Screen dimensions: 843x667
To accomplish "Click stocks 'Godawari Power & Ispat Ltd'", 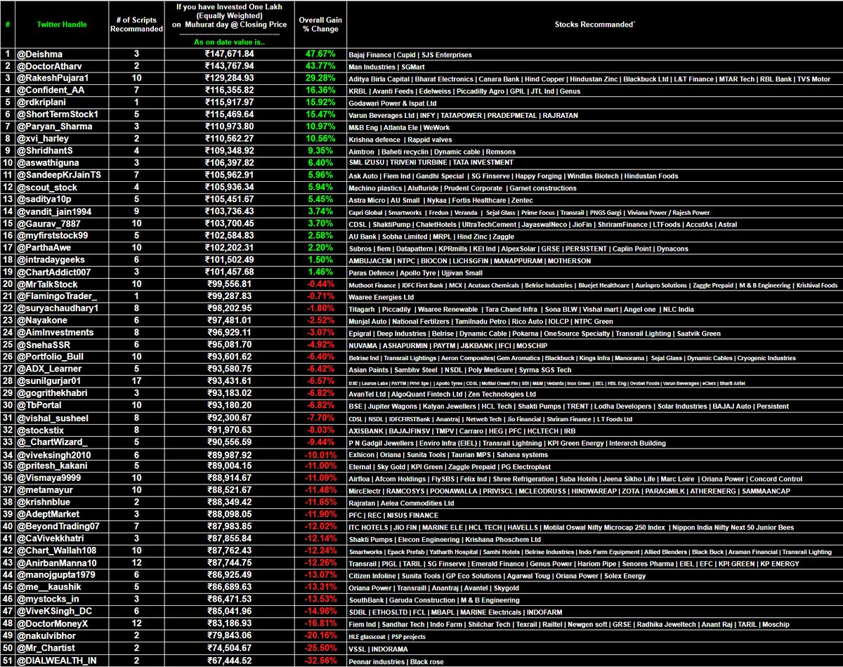I will [392, 103].
